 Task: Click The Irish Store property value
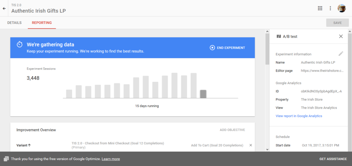(311, 99)
